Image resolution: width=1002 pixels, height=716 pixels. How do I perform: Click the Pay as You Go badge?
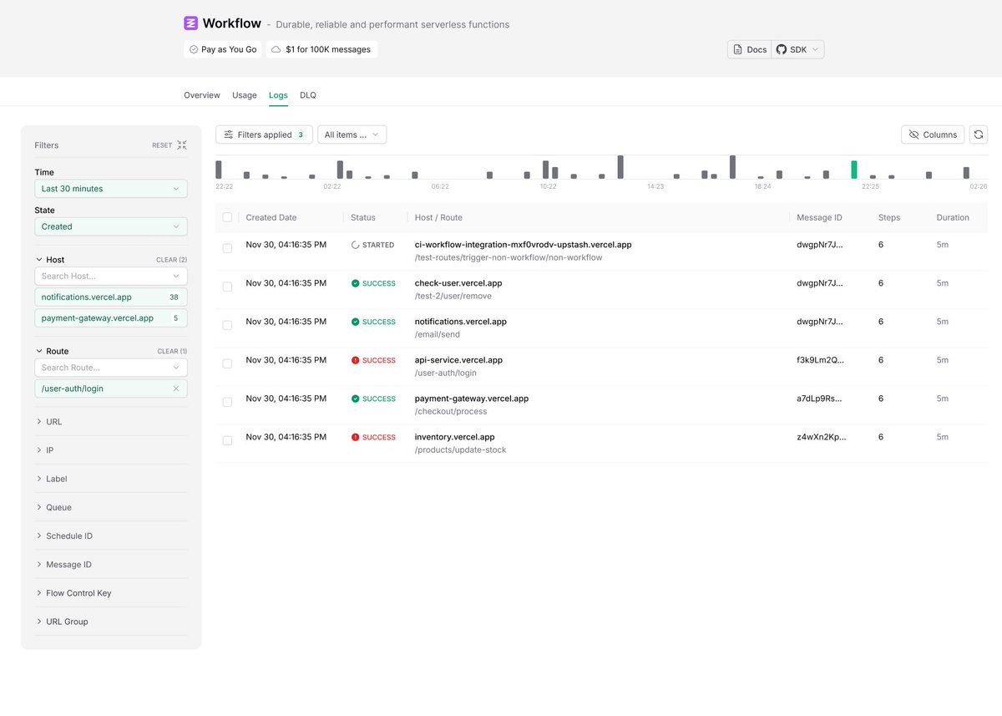point(223,49)
